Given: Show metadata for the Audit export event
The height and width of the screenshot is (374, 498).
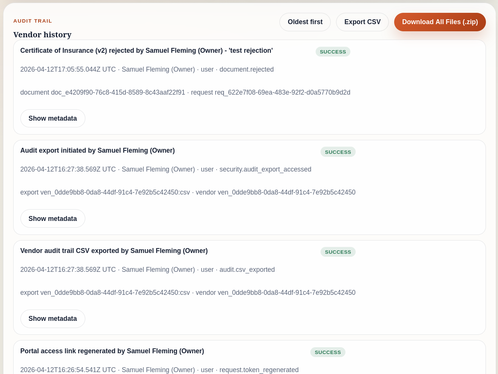Looking at the screenshot, I should point(52,218).
